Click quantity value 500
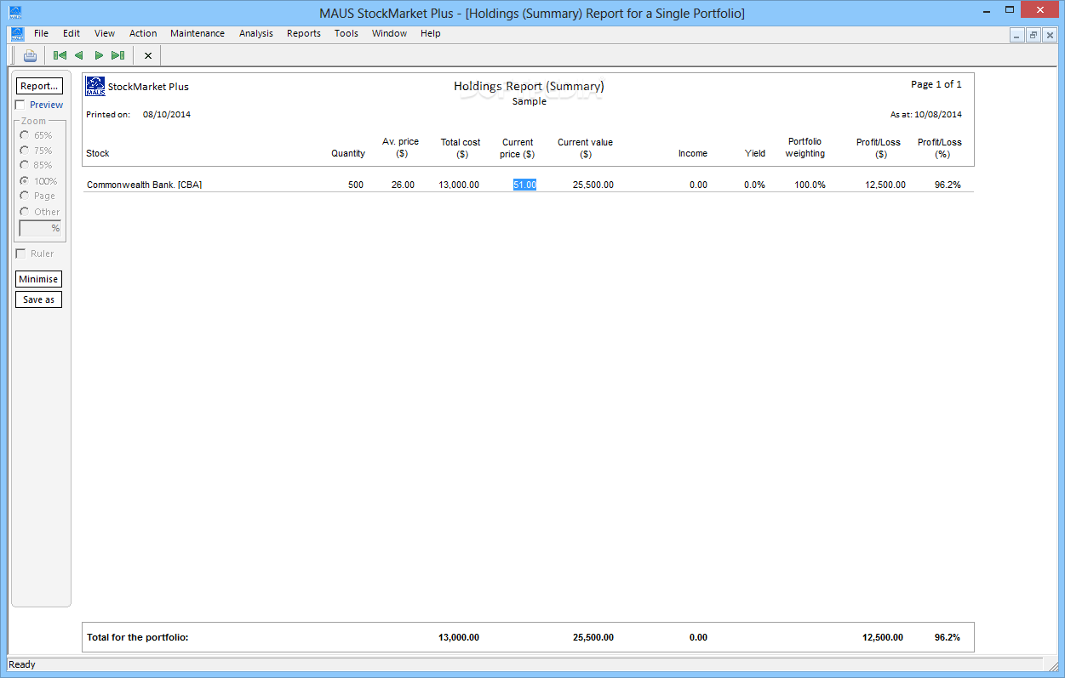Image resolution: width=1065 pixels, height=678 pixels. [x=356, y=185]
